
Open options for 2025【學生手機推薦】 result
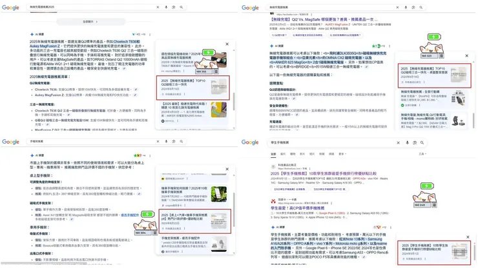click(310, 168)
